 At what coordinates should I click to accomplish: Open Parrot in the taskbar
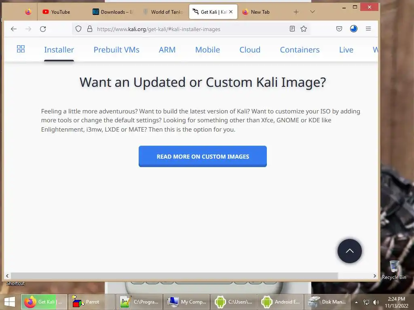(92, 302)
